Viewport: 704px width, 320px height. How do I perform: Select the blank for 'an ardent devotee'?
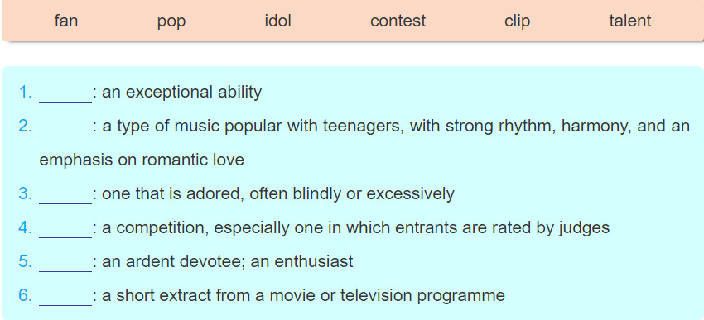[65, 263]
